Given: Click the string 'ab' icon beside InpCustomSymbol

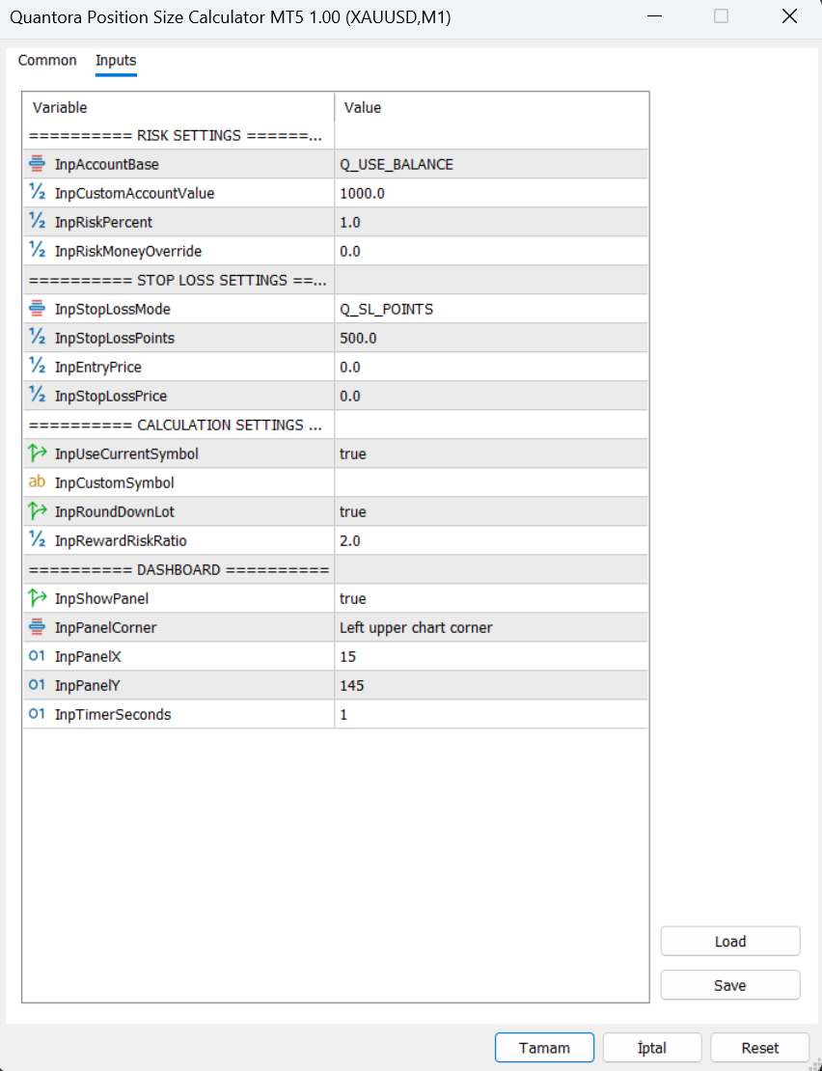Looking at the screenshot, I should click(x=37, y=482).
